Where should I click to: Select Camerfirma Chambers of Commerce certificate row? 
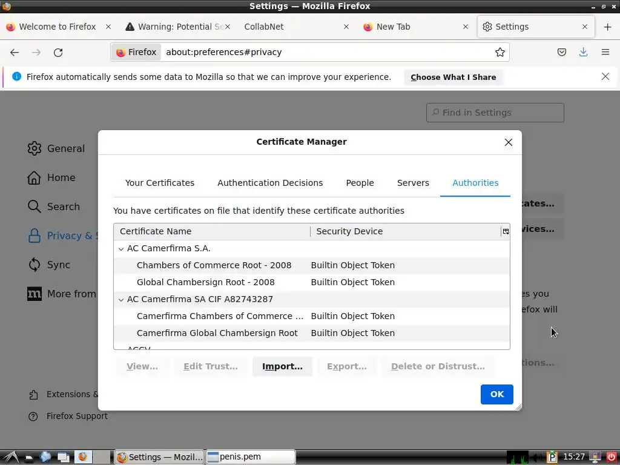coord(312,316)
